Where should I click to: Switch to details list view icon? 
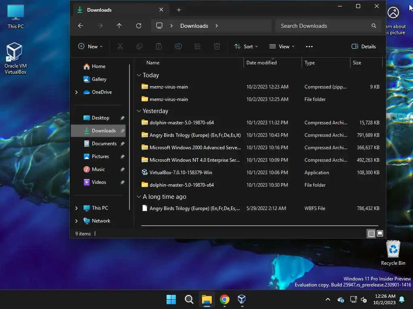point(371,233)
